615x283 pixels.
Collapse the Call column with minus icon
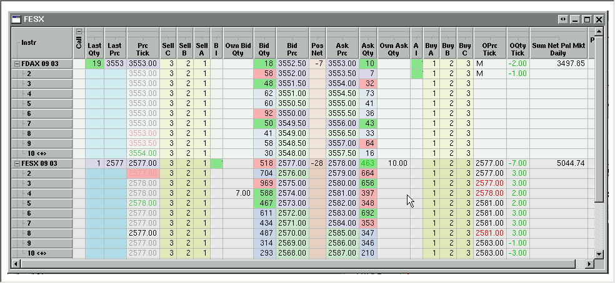(79, 32)
